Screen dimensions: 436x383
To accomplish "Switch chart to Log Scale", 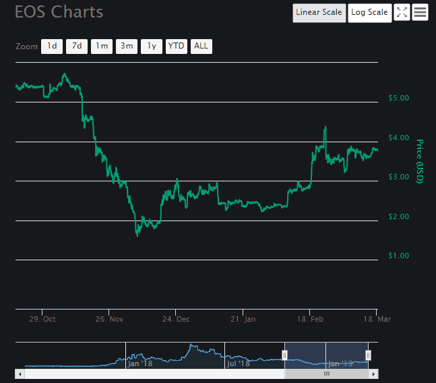I will pyautogui.click(x=369, y=13).
